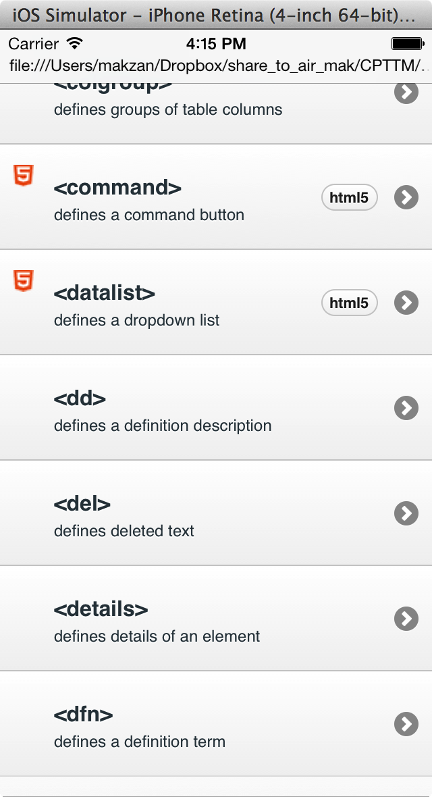432x797 pixels.
Task: Select the dd list row
Action: pyautogui.click(x=202, y=408)
